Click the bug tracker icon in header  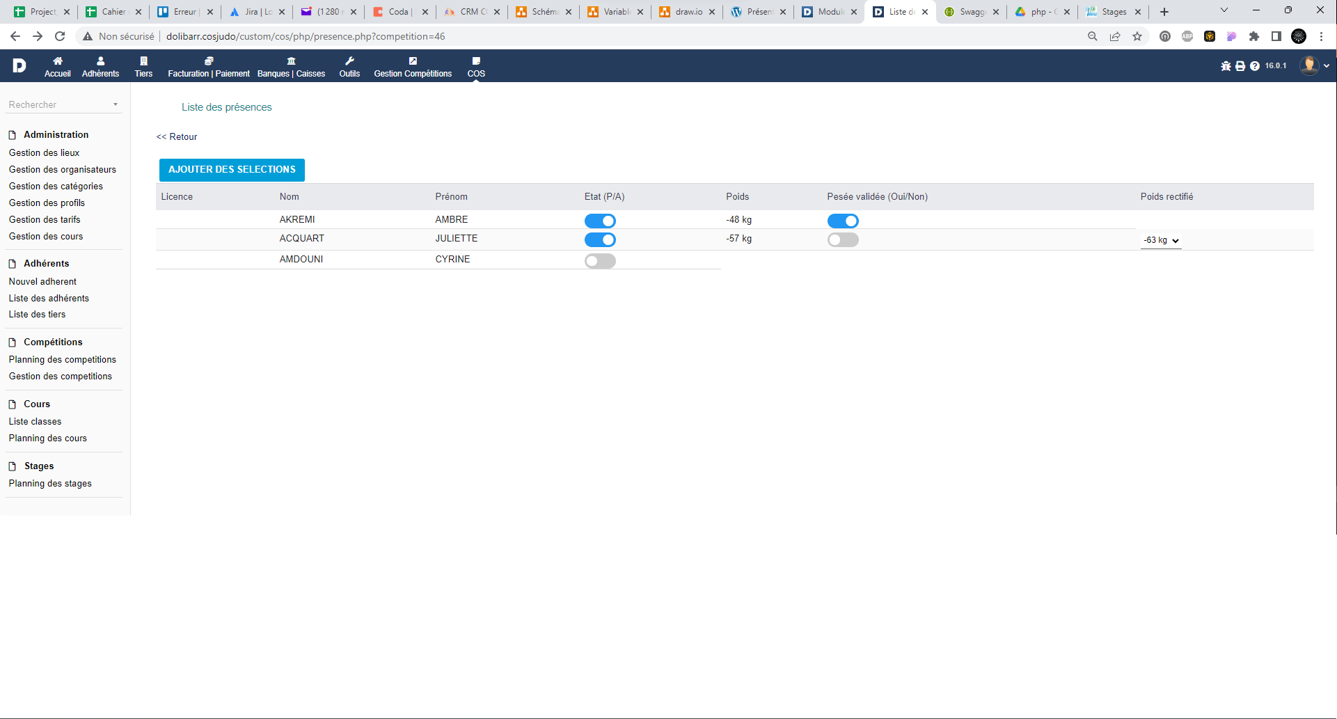(1226, 66)
